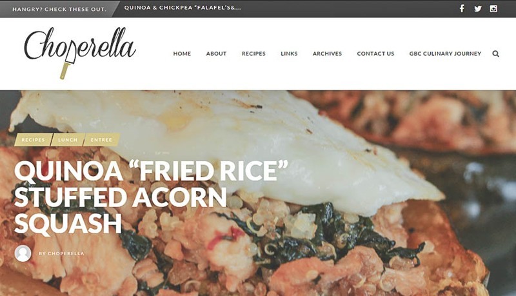Screen dimensions: 516x296
Task: Click the search magnifier icon
Action: [495, 54]
